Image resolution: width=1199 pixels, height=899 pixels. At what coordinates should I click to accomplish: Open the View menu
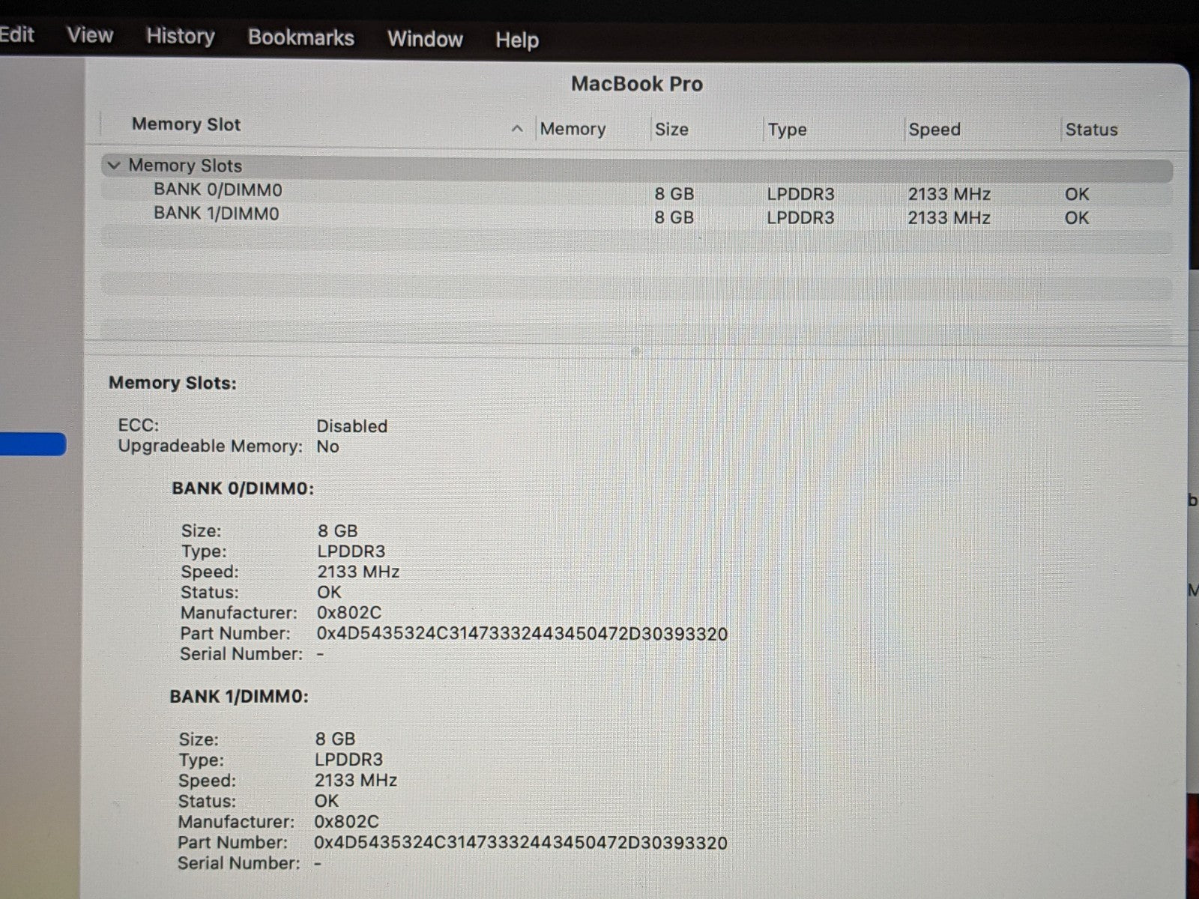click(x=90, y=35)
